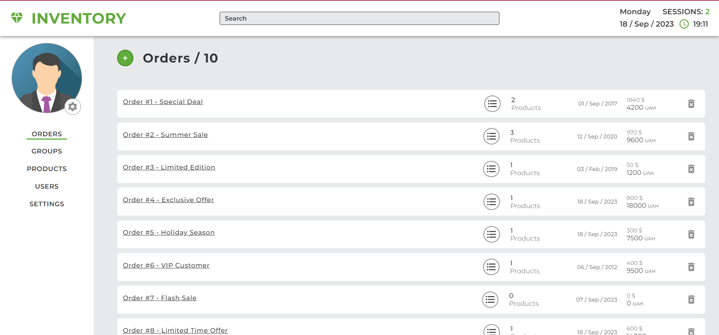The height and width of the screenshot is (335, 719).
Task: Open Settings in the sidebar
Action: coord(47,204)
